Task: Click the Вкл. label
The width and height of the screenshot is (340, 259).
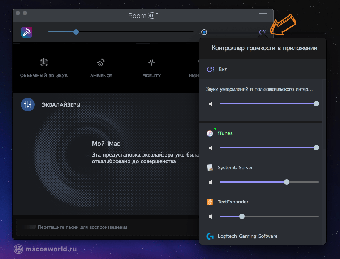Action: [x=224, y=69]
